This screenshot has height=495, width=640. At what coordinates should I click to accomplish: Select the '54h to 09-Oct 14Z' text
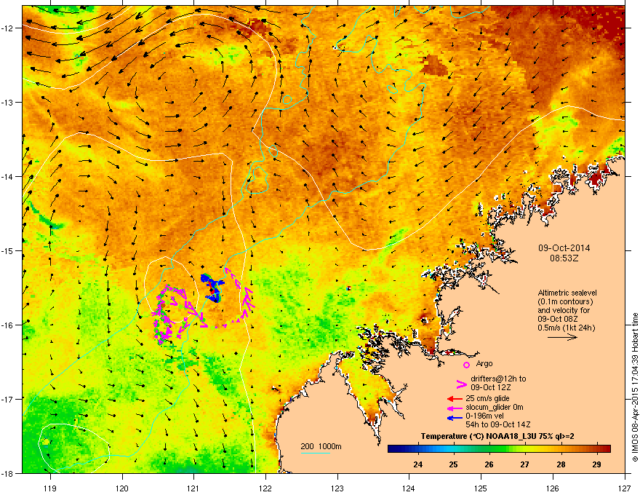click(498, 424)
